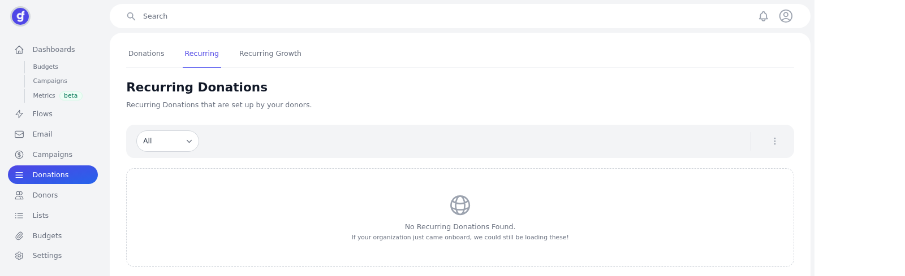
Task: Select the Recurring tab
Action: [x=202, y=54]
